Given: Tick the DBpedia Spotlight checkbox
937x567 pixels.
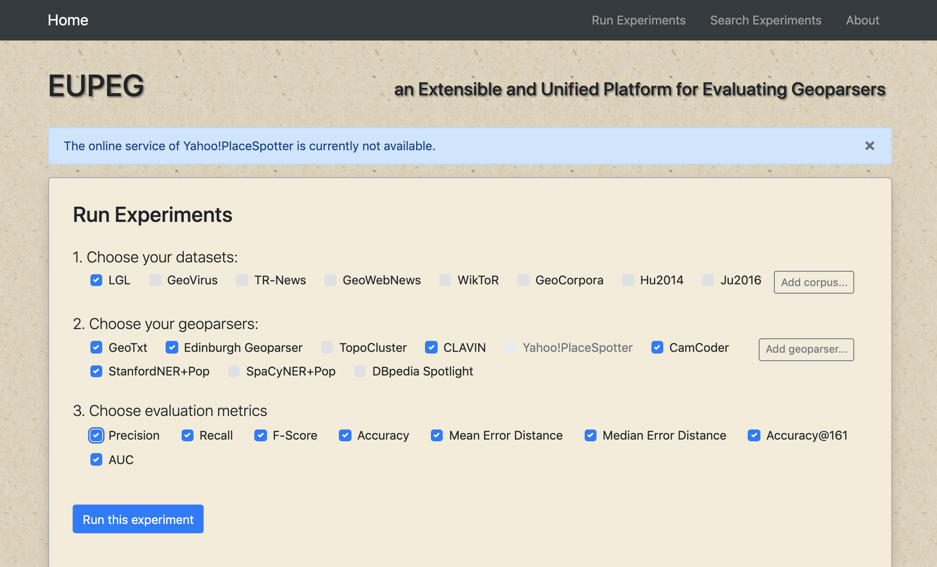Looking at the screenshot, I should [x=360, y=371].
